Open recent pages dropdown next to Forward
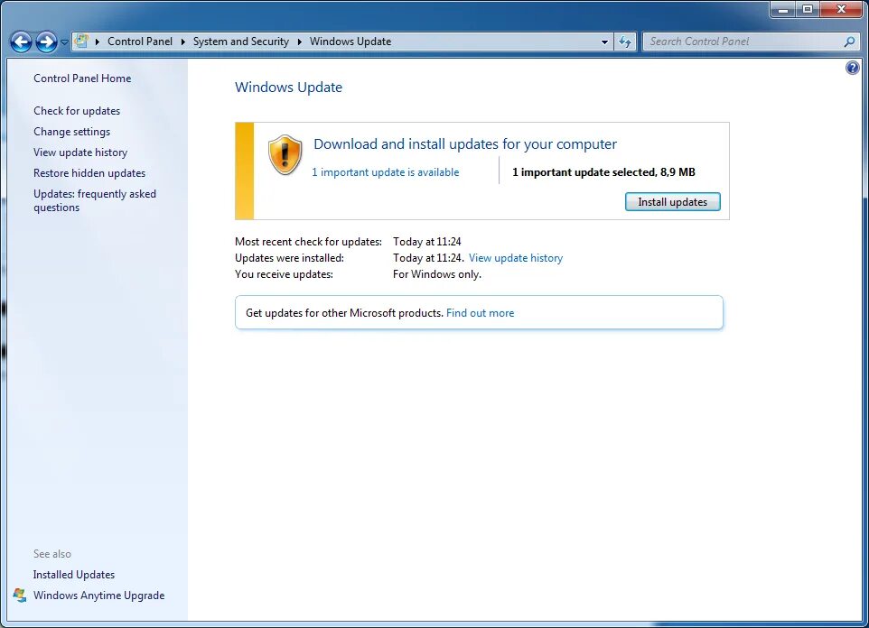 (64, 42)
